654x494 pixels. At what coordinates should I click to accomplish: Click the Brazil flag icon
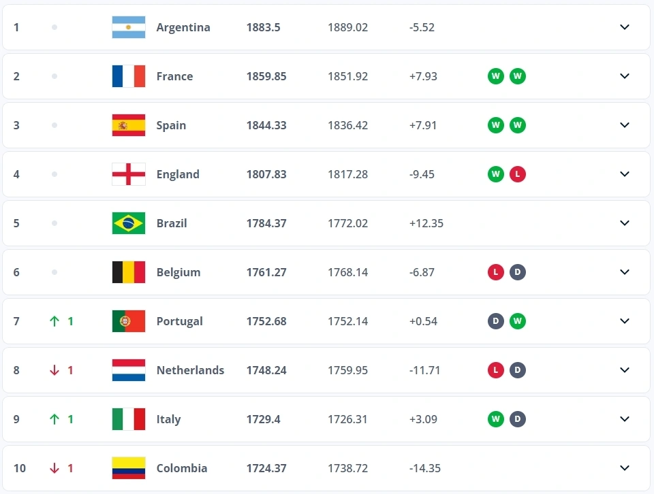pyautogui.click(x=129, y=223)
